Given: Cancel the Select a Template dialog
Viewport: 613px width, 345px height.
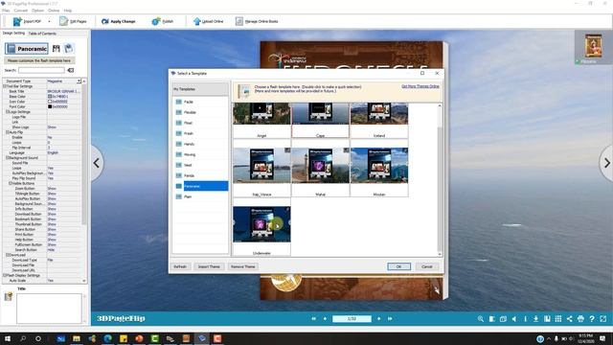Looking at the screenshot, I should (x=427, y=266).
